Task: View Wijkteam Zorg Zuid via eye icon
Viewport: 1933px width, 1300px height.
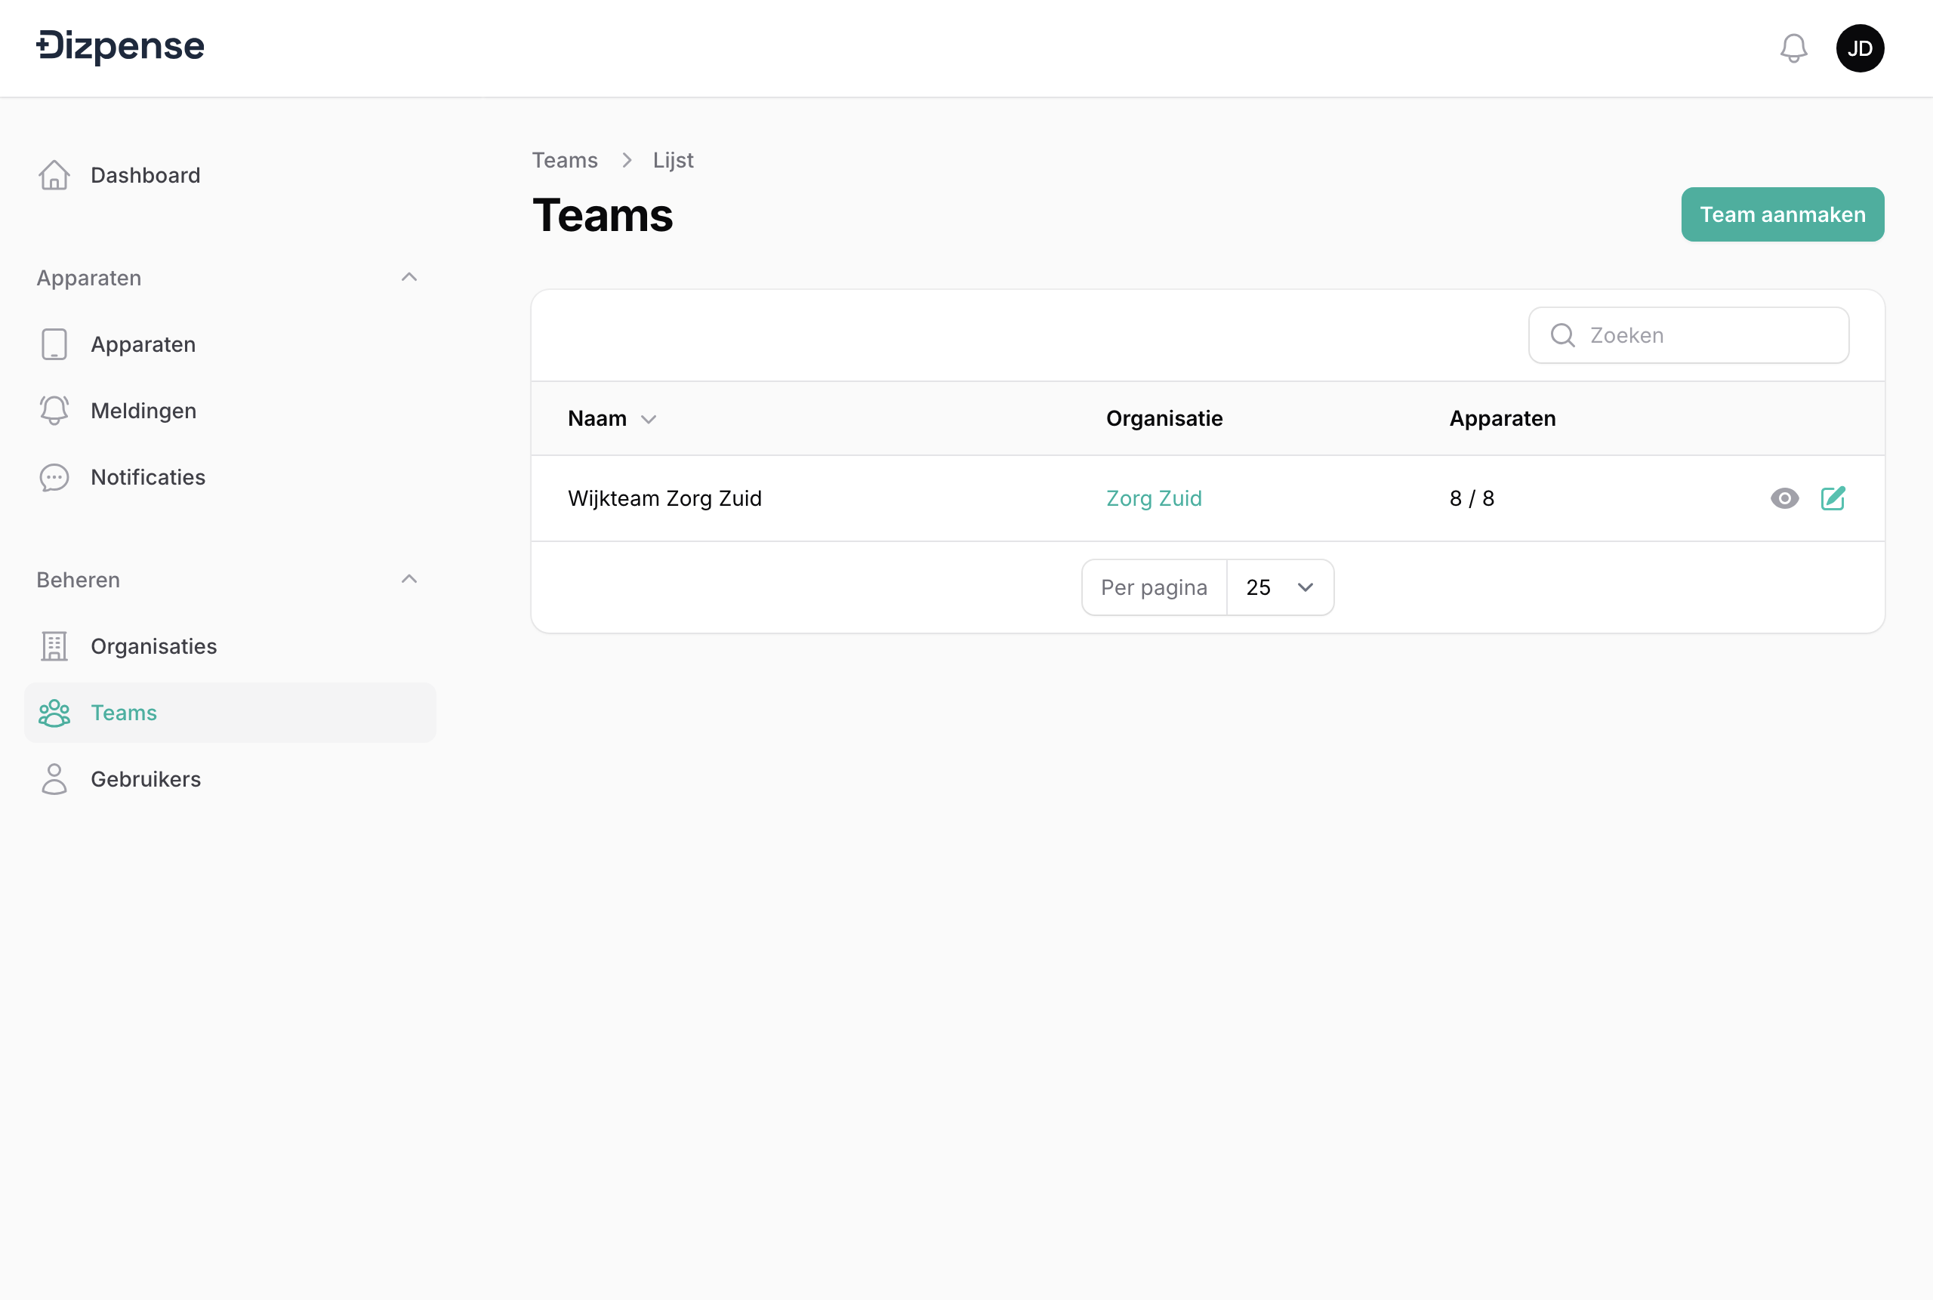Action: (x=1783, y=498)
